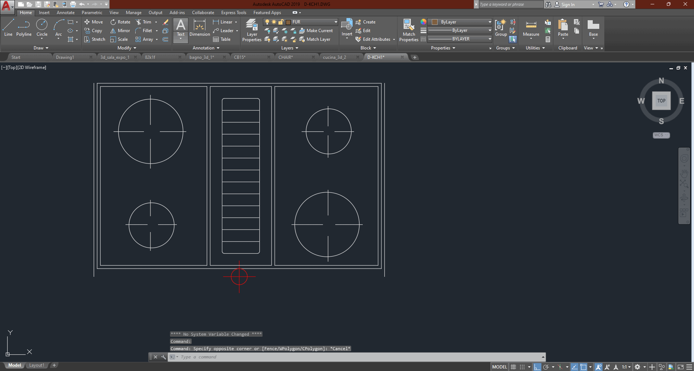Screen dimensions: 694x371
Task: Toggle snap mode dots icon in status bar
Action: point(522,367)
